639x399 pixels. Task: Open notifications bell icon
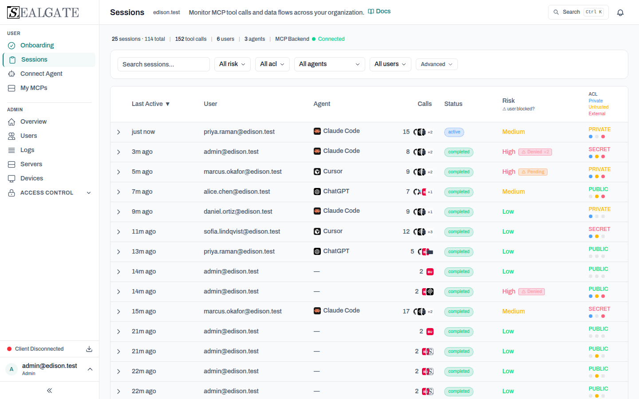pos(620,12)
